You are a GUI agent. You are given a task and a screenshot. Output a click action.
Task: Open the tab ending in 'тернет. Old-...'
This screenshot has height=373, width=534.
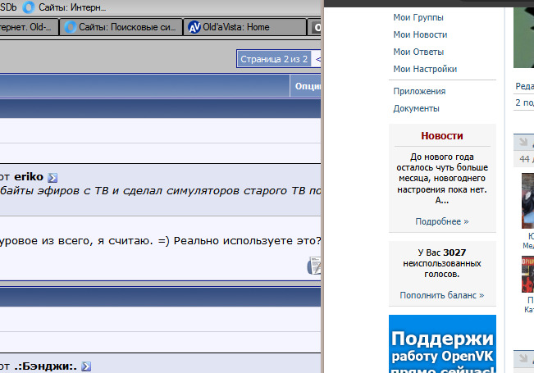(29, 27)
